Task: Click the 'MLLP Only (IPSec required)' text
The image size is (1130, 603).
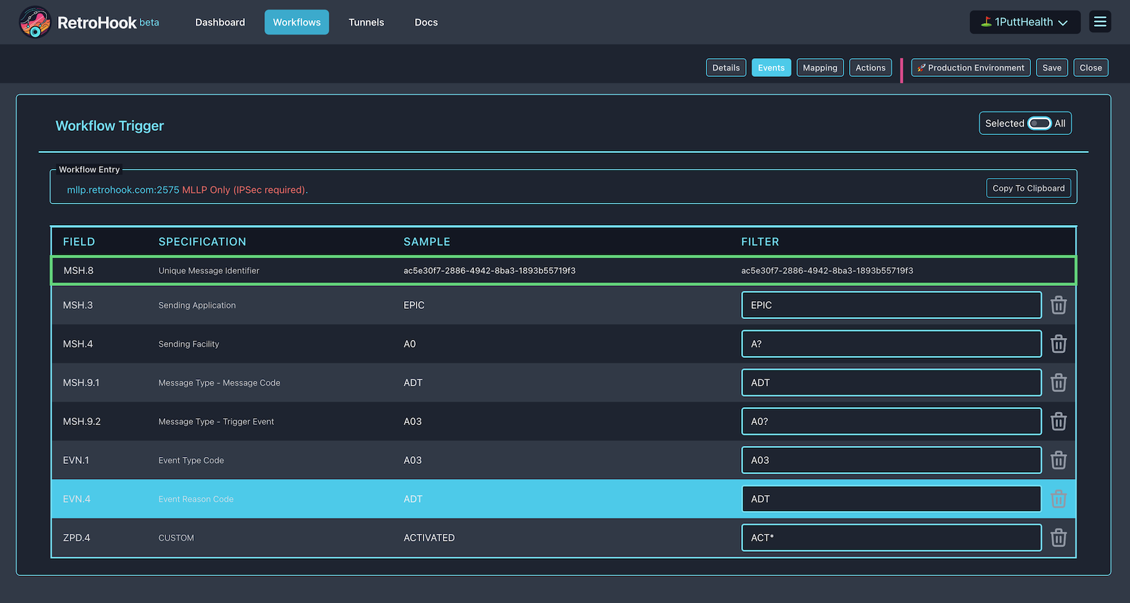Action: point(245,190)
